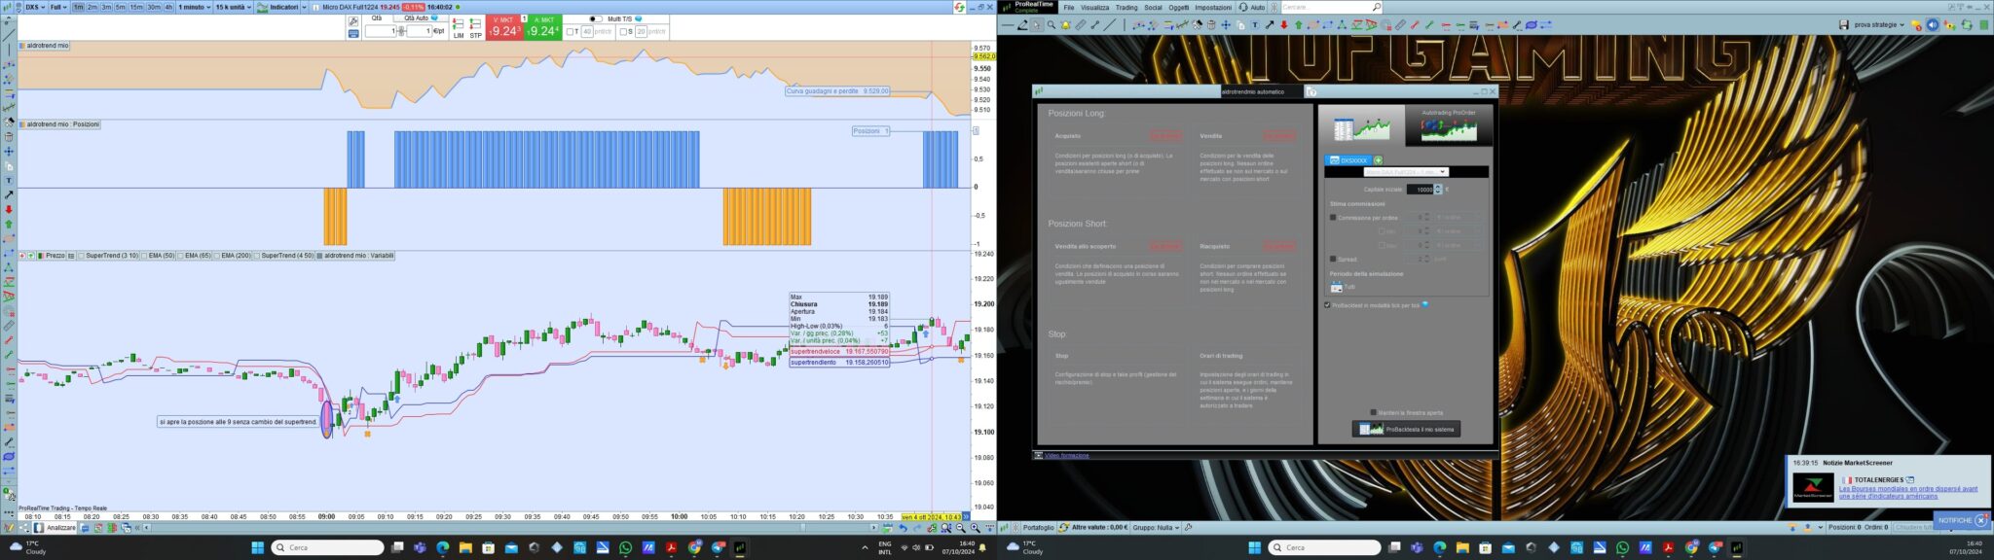Enable Mantieni la finestra aperta checkbox
Screen dimensions: 1994x560
click(1374, 412)
